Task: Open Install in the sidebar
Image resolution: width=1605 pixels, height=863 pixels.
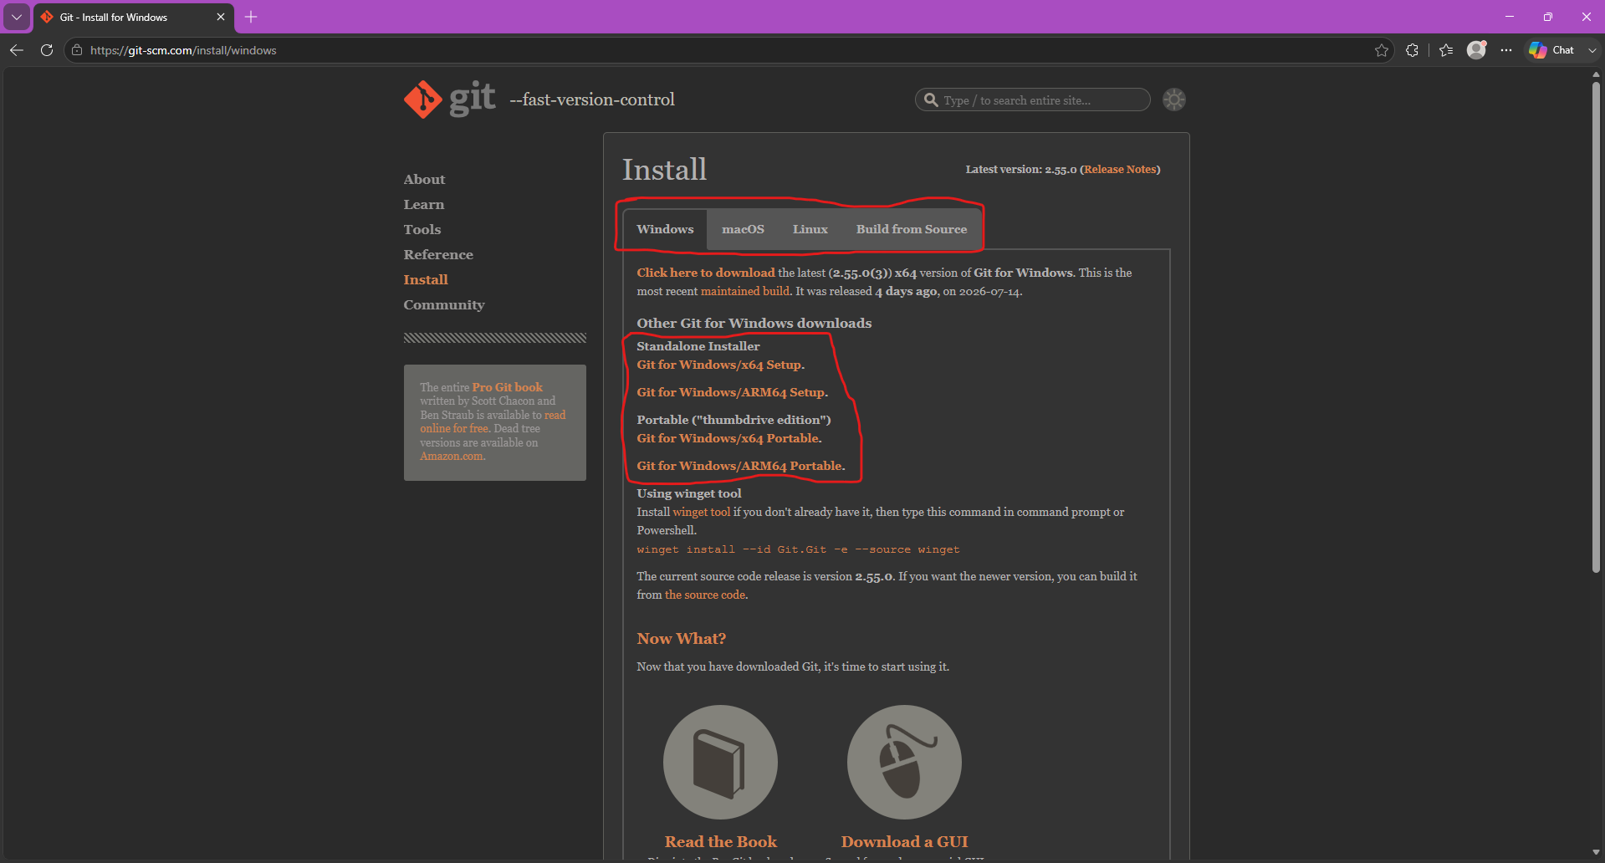Action: 426,279
